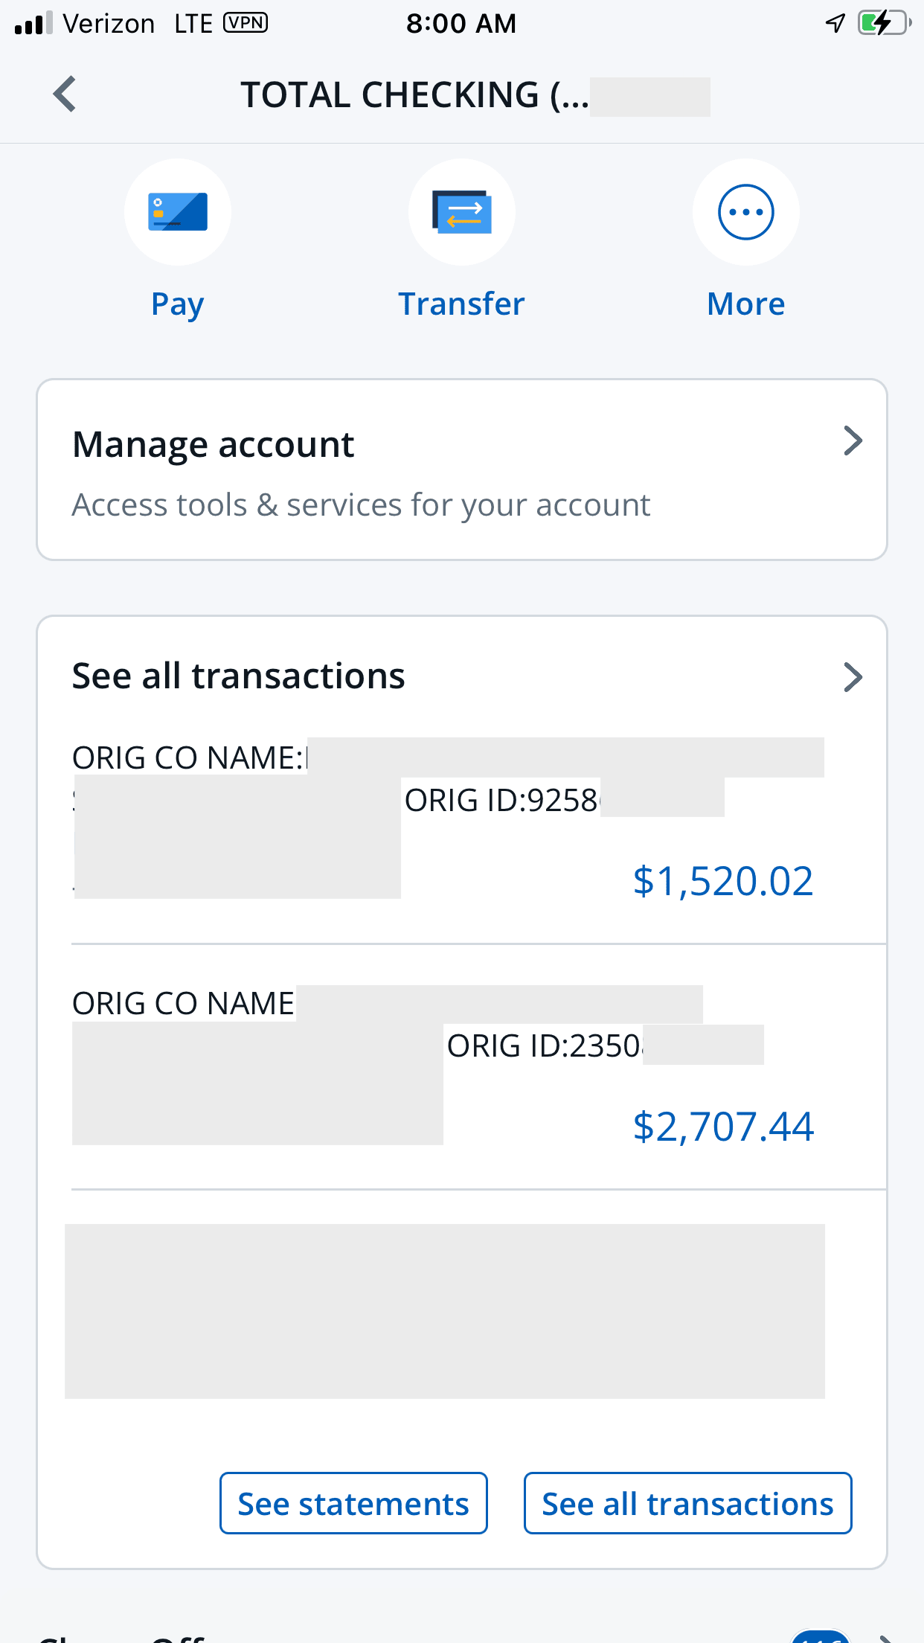The height and width of the screenshot is (1643, 924).
Task: Tap the Pay label
Action: coord(178,304)
